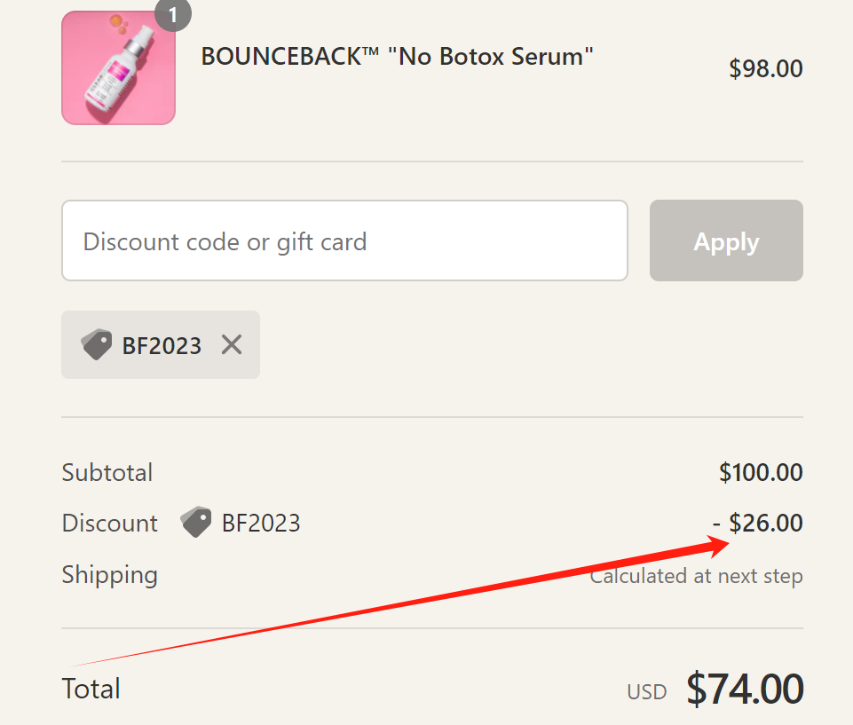Click the USD currency indicator
Viewport: 853px width, 725px height.
click(x=646, y=692)
